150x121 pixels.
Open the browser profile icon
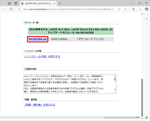(x=3, y=4)
